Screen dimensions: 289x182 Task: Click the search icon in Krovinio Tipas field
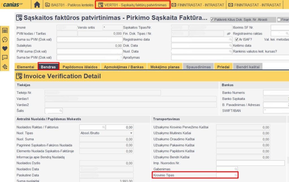click(x=236, y=175)
